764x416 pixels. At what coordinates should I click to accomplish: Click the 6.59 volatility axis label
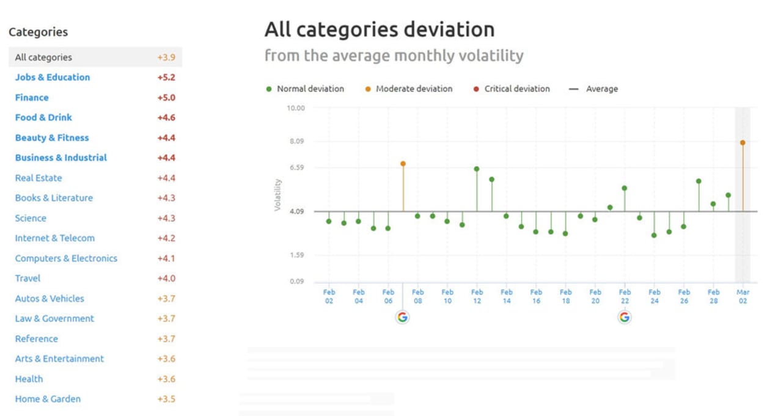pos(297,167)
